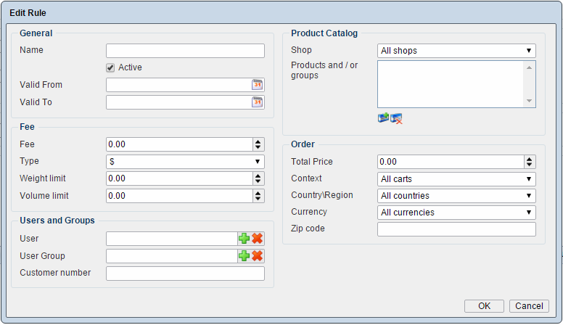Select the Currency dropdown

click(x=456, y=213)
